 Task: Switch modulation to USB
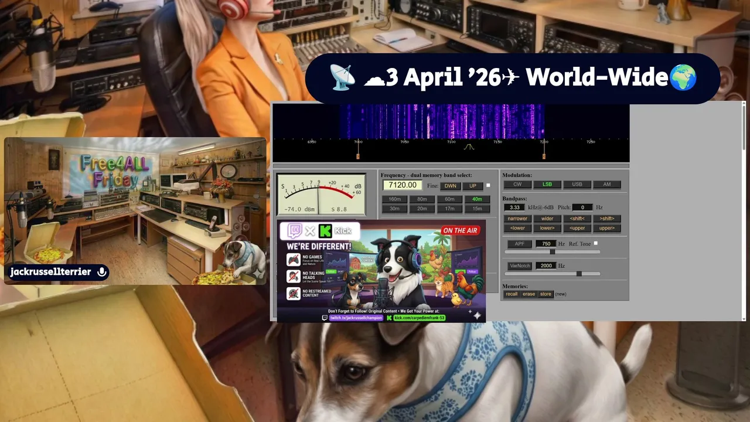[x=577, y=184]
